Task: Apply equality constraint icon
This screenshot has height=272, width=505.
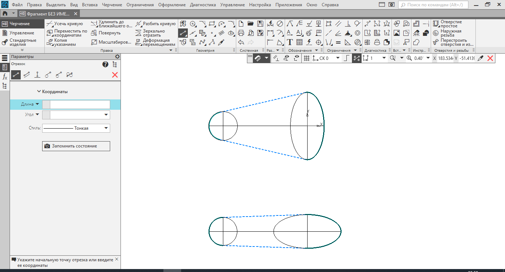Action: [338, 42]
